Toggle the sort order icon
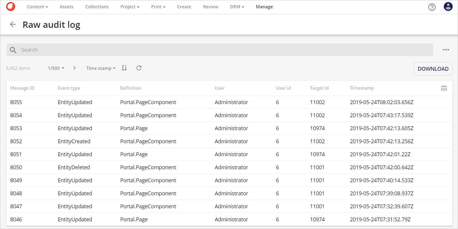 click(124, 68)
